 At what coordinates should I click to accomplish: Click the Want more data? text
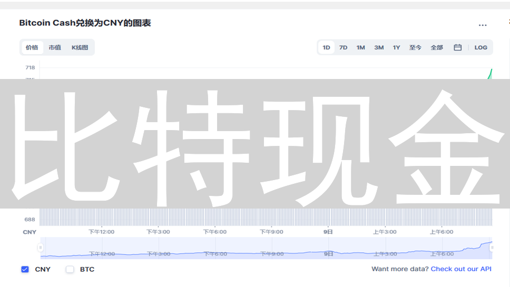(400, 269)
